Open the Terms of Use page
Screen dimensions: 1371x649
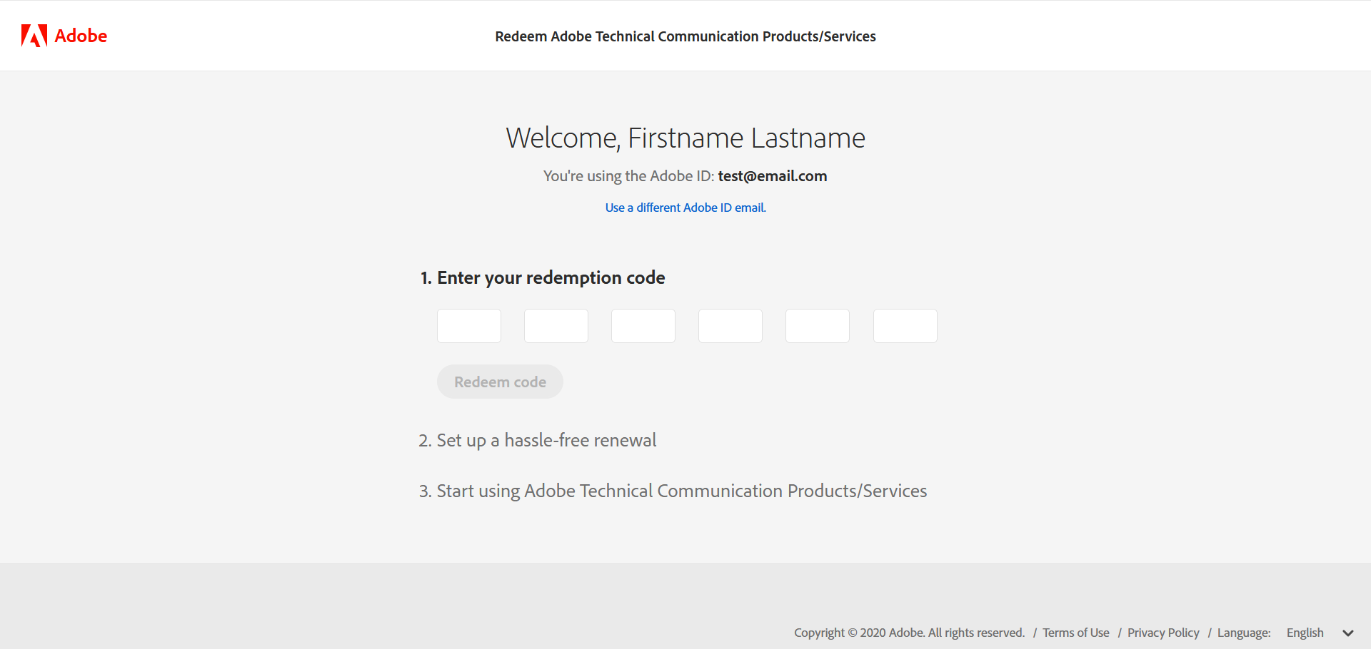1075,633
